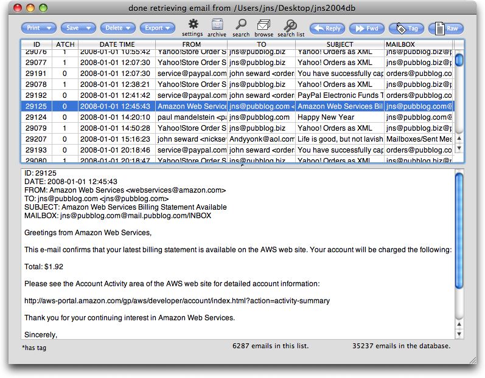
Task: Sort list by DATE TIME column
Action: tap(117, 44)
